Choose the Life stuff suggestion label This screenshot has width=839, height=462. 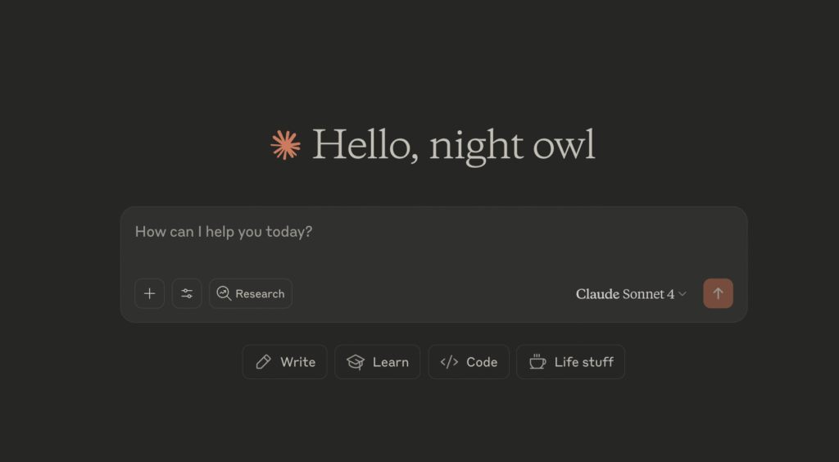pyautogui.click(x=583, y=362)
